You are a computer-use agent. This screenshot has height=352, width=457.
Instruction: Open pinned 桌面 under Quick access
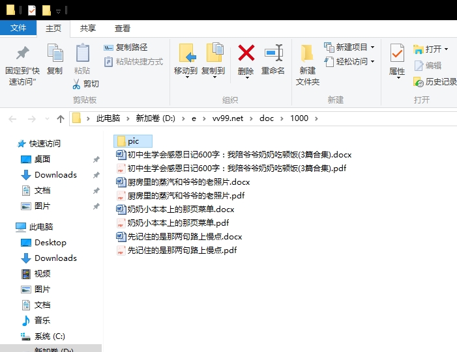(36, 159)
